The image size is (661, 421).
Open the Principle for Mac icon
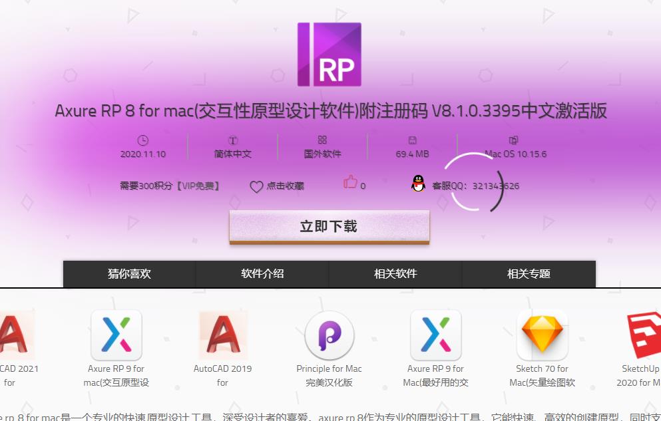pos(330,336)
